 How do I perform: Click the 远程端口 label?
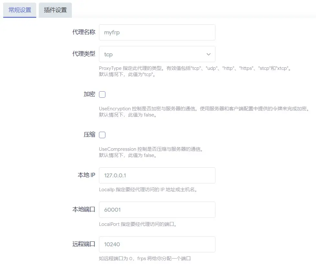84,244
